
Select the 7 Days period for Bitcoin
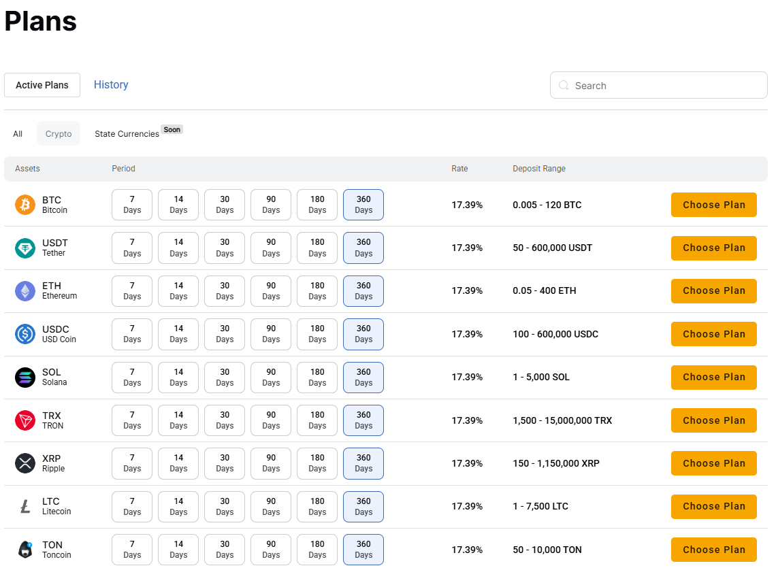(x=131, y=205)
